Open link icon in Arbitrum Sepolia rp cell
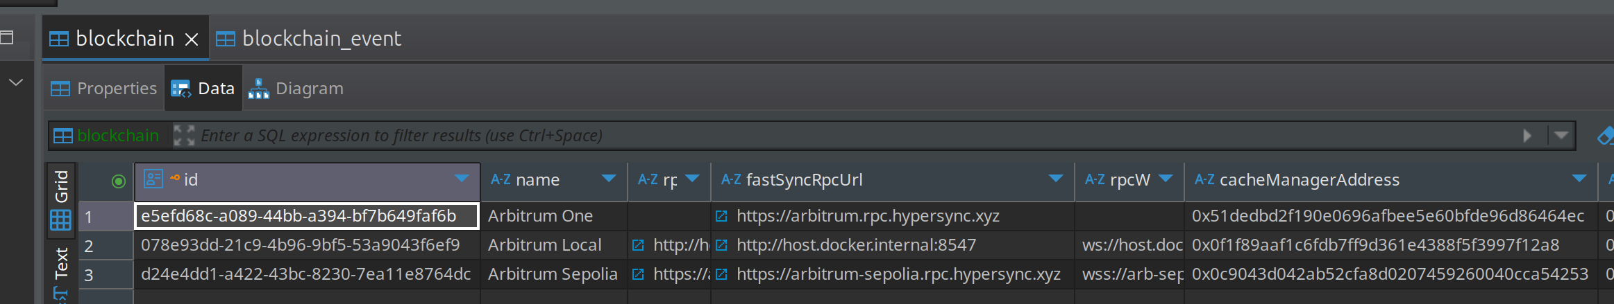This screenshot has height=304, width=1614. point(638,274)
